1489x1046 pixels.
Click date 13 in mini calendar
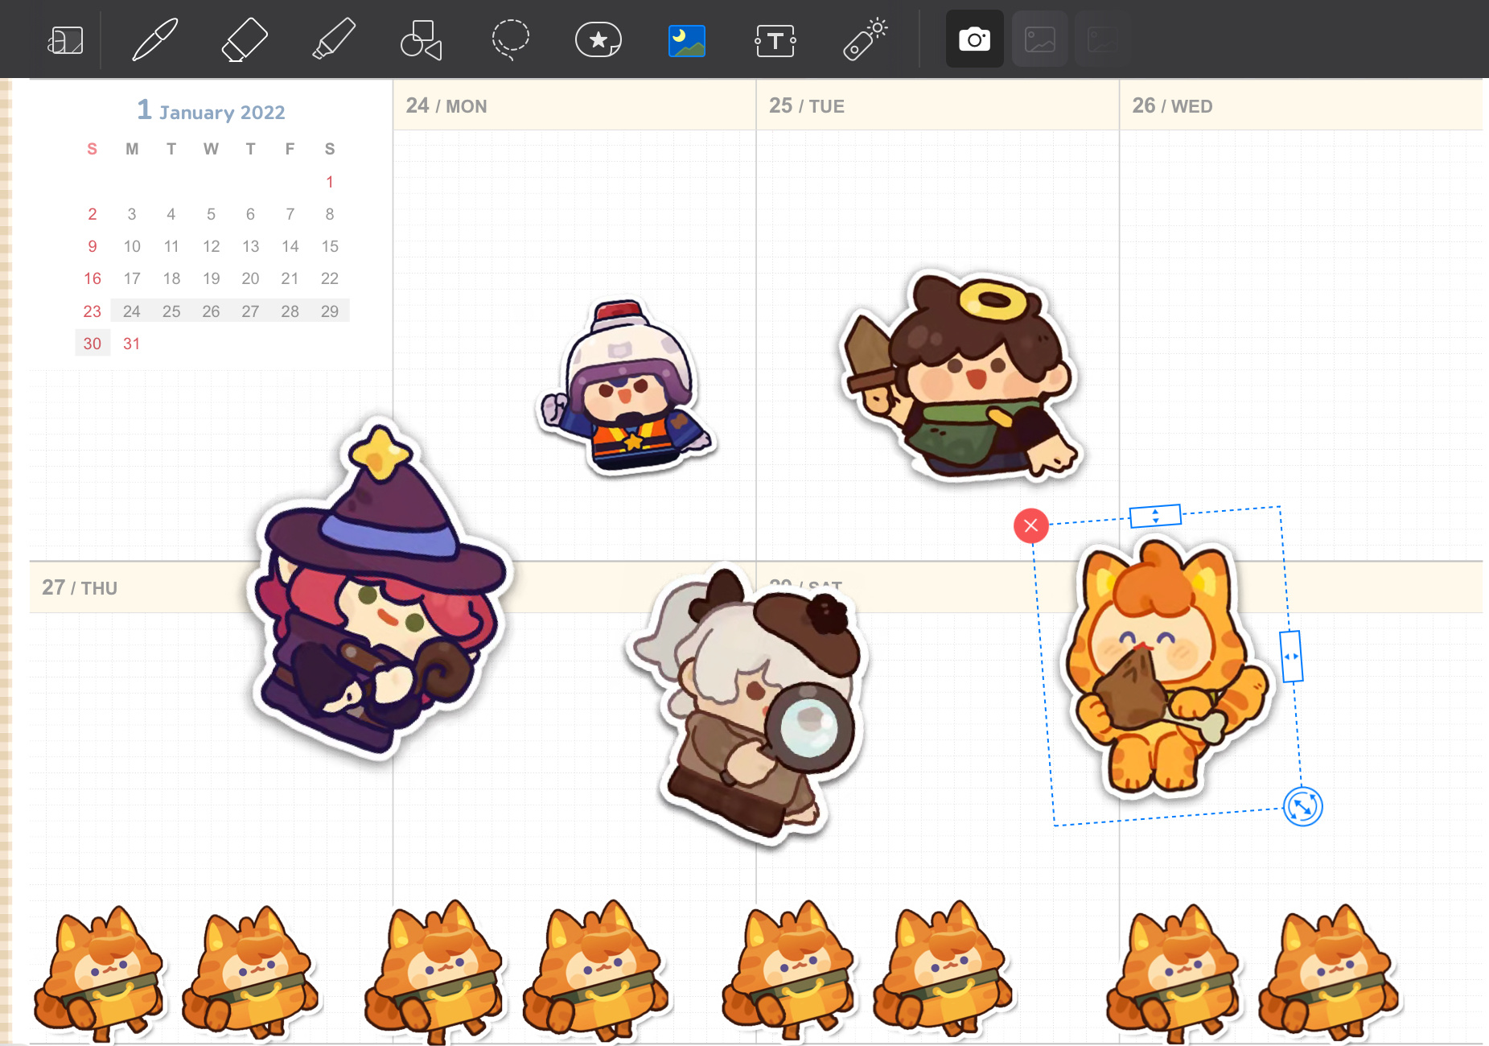pos(250,246)
